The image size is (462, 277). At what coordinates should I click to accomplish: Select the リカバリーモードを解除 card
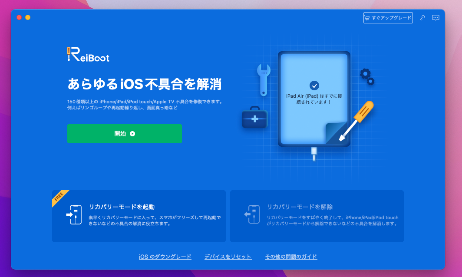[x=317, y=216]
